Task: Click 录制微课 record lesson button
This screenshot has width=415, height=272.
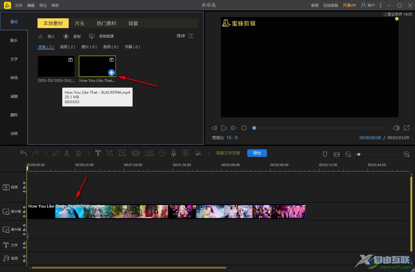Action: [x=101, y=36]
